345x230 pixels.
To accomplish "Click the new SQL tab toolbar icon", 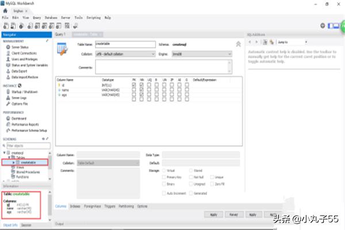I will [x=6, y=26].
